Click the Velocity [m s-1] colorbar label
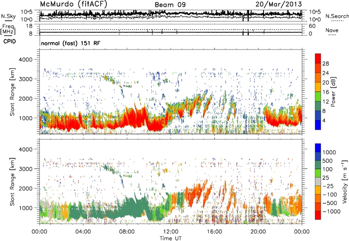 [x=345, y=181]
